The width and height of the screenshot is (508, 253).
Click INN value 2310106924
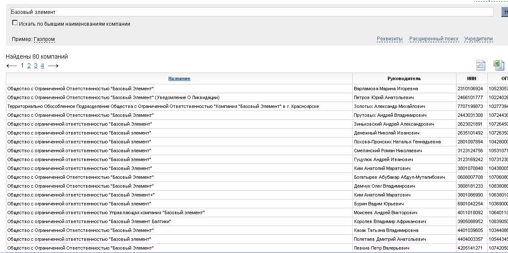point(470,89)
